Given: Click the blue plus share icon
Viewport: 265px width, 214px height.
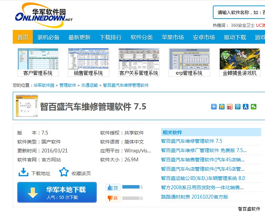Looking at the screenshot, I should tap(214, 107).
